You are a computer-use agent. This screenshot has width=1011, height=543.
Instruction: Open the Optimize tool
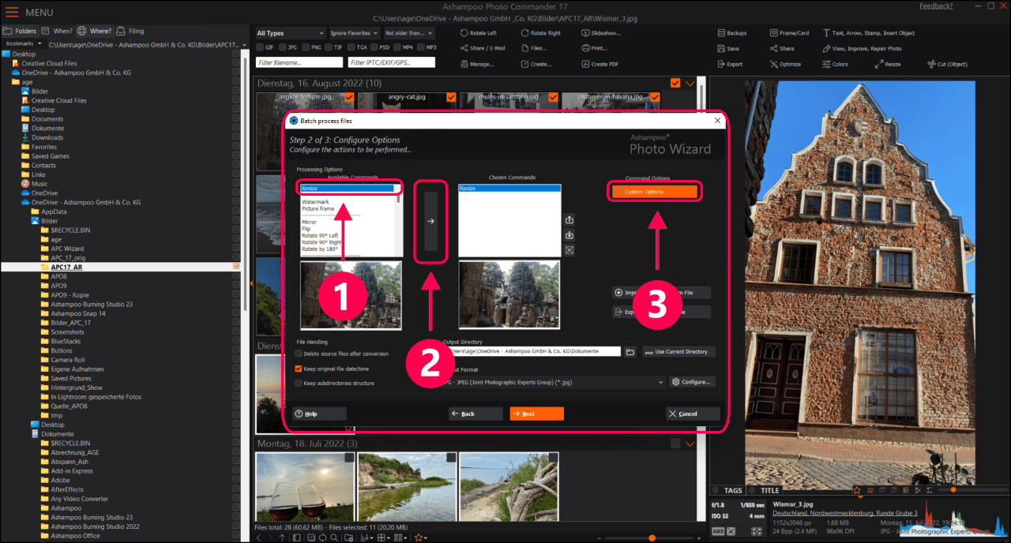(773, 64)
